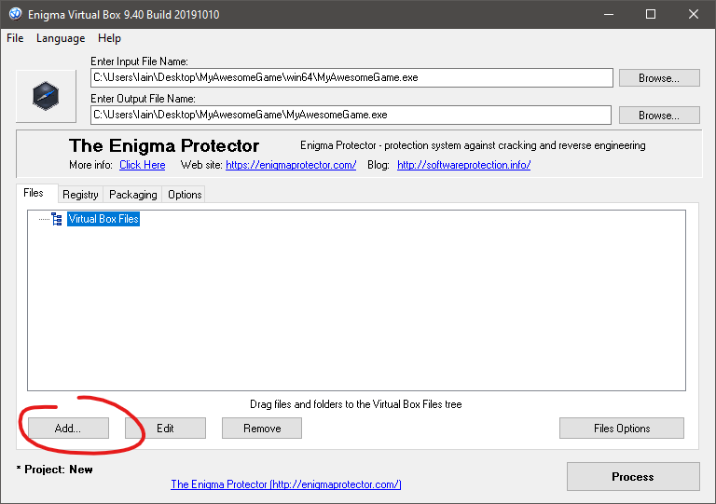Select the Files tab
The height and width of the screenshot is (504, 716).
(34, 194)
